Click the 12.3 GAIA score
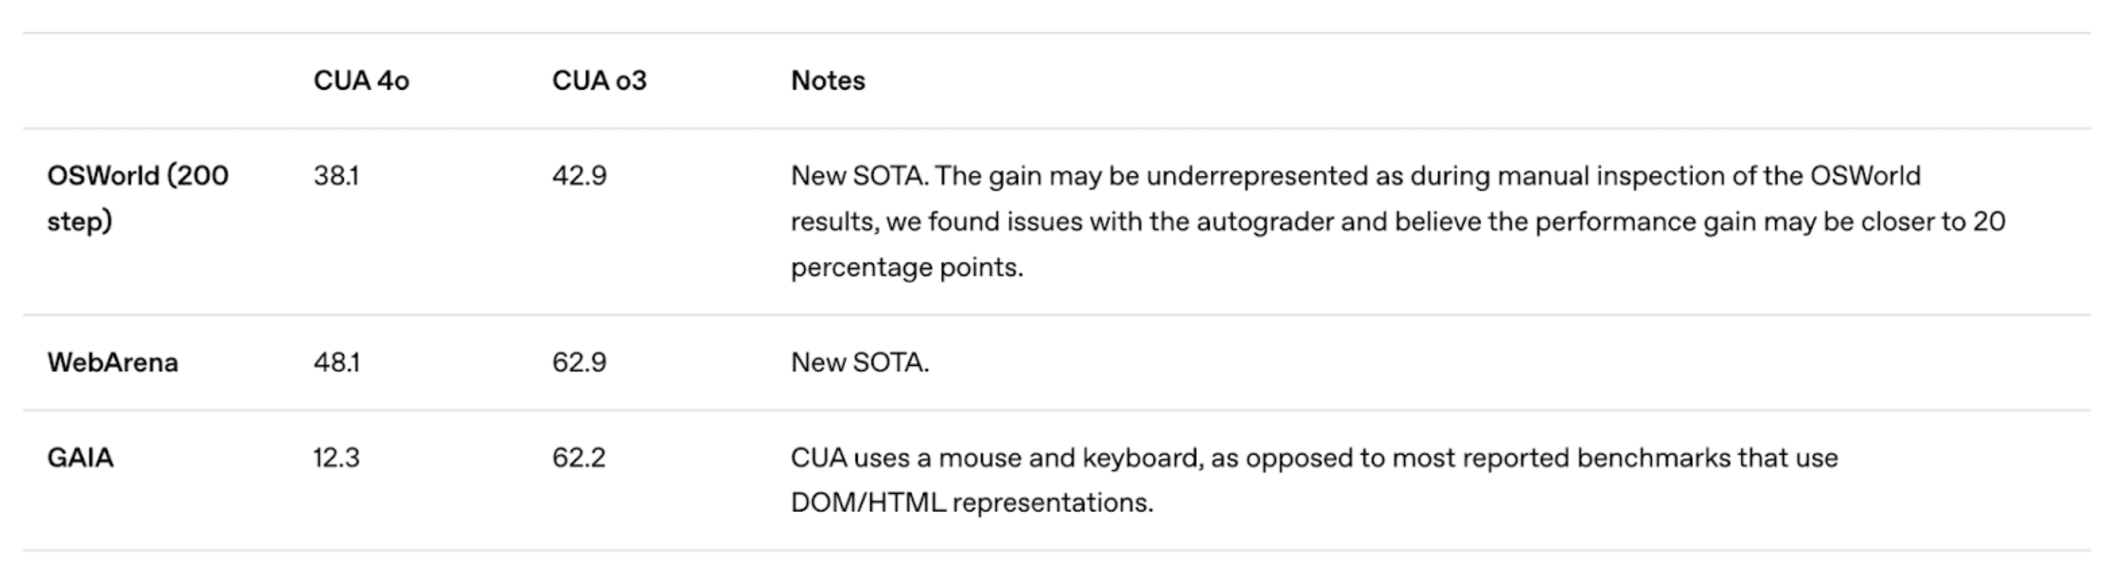 [x=336, y=457]
